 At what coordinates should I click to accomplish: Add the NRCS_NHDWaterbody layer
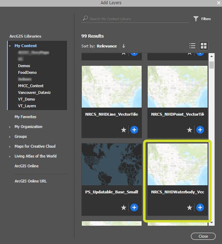pyautogui.click(x=200, y=207)
